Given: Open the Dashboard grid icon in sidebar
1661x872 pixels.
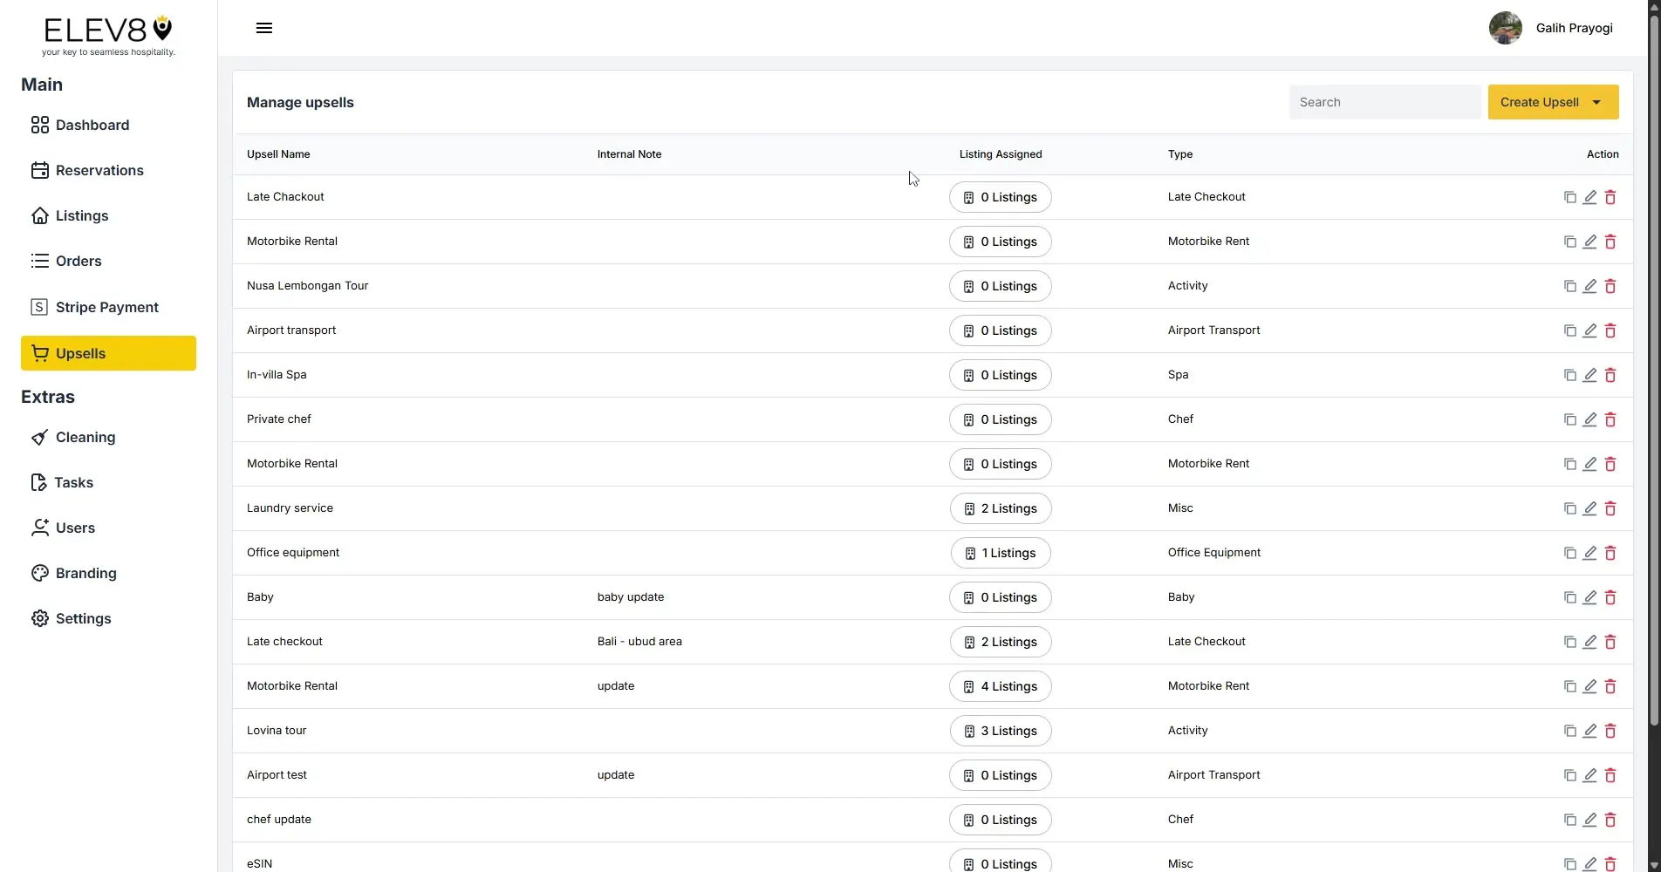Looking at the screenshot, I should pyautogui.click(x=39, y=125).
